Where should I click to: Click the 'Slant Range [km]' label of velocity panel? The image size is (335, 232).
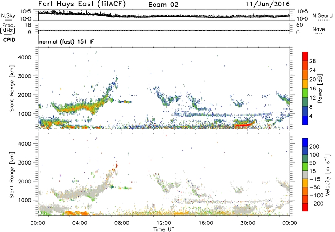point(12,175)
